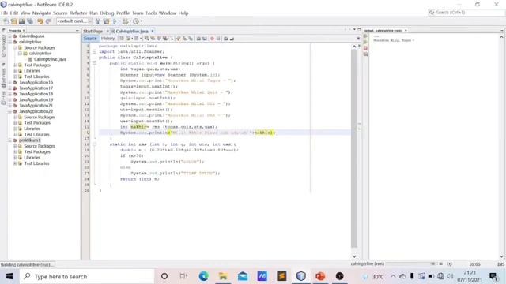Click the Search field at top right
Image resolution: width=506 pixels, height=284 pixels.
click(466, 13)
